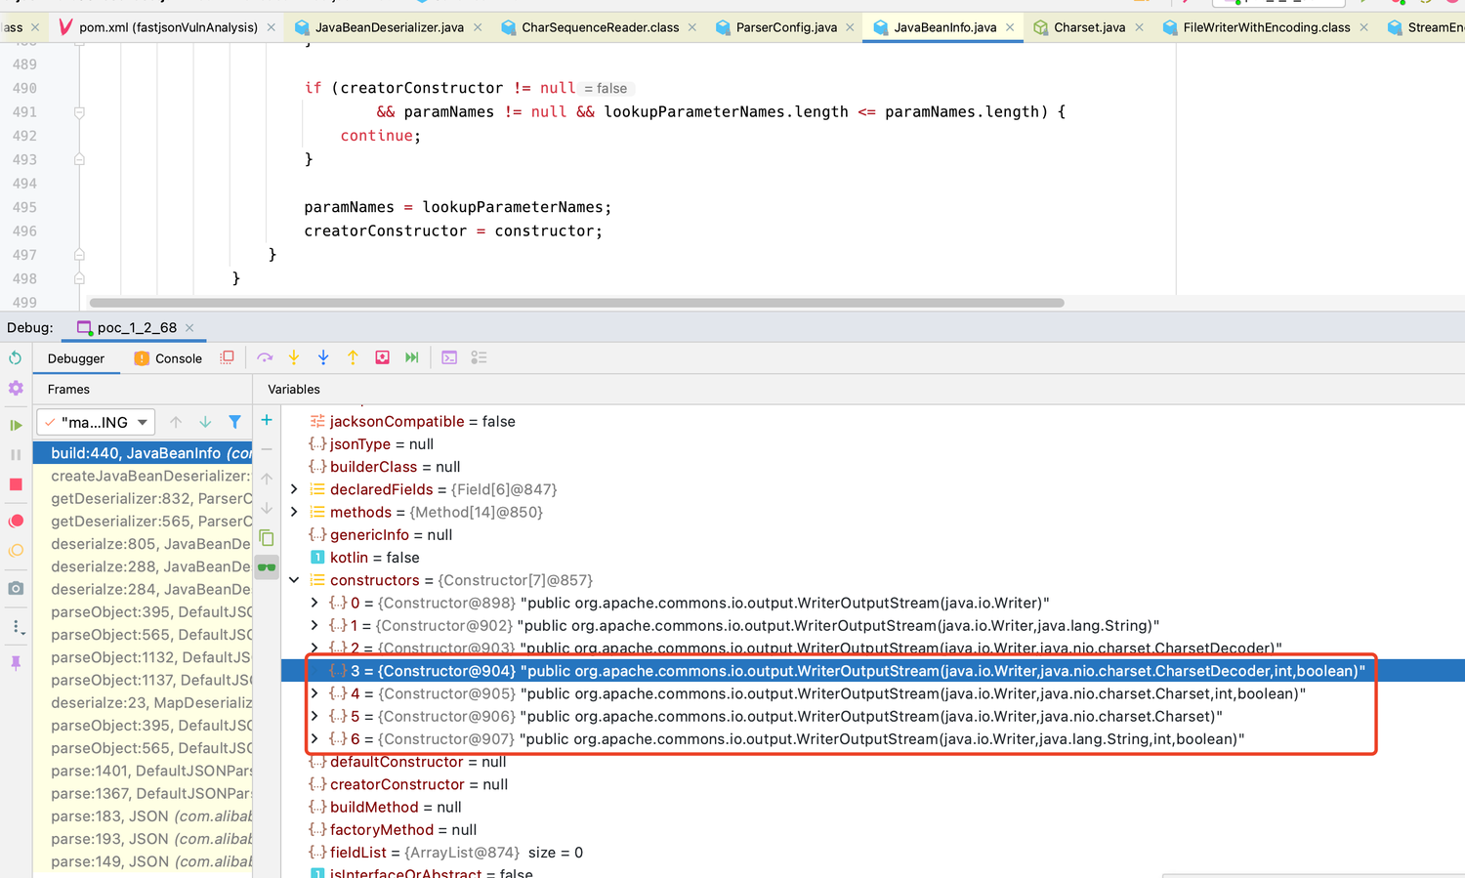1465x878 pixels.
Task: Drop frame red icon in toolbar
Action: (x=383, y=358)
